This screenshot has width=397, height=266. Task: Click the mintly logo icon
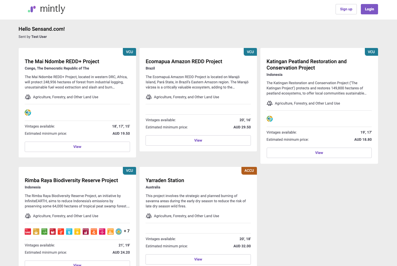pyautogui.click(x=32, y=9)
